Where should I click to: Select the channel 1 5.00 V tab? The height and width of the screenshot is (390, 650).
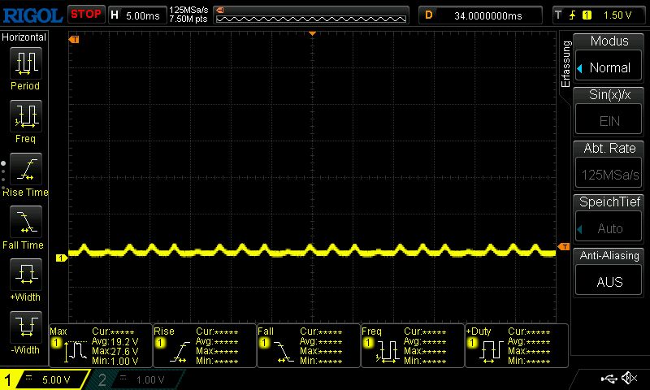pyautogui.click(x=44, y=379)
